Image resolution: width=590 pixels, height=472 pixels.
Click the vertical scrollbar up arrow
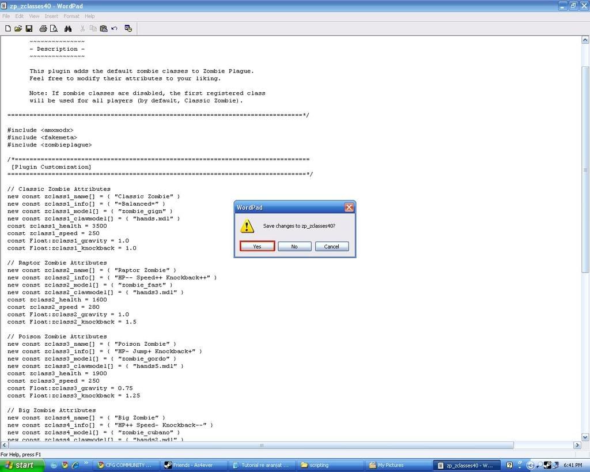(585, 40)
